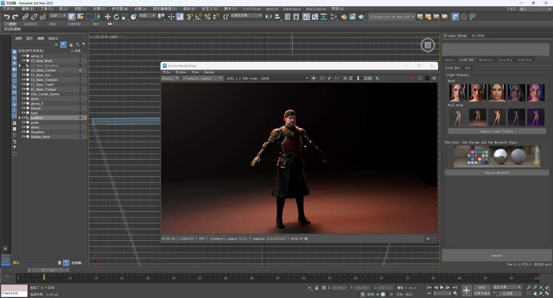Screen dimensions: 553x298
Task: Click the Select and Link chain icon
Action: (25, 17)
